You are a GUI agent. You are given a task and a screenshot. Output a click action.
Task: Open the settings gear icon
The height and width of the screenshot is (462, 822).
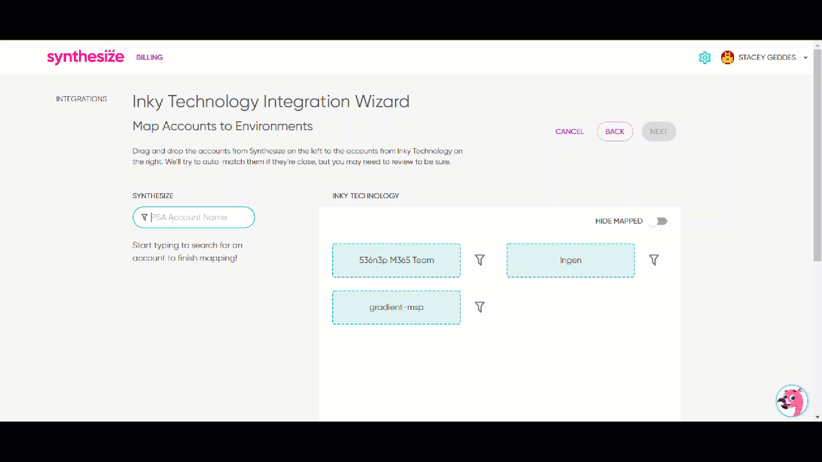coord(704,58)
